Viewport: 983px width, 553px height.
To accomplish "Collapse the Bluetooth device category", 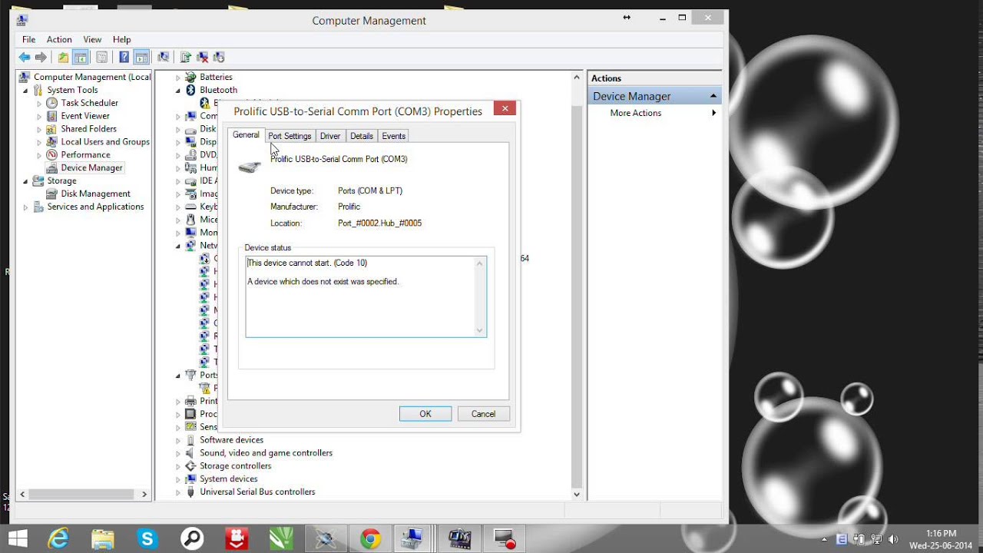I will [x=178, y=91].
